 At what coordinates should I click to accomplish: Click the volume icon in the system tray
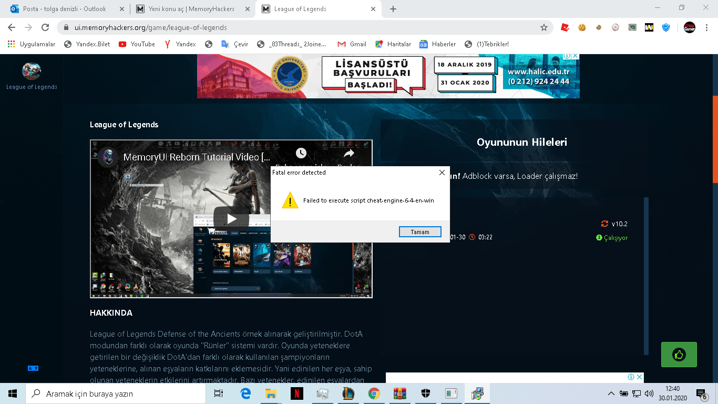[649, 393]
